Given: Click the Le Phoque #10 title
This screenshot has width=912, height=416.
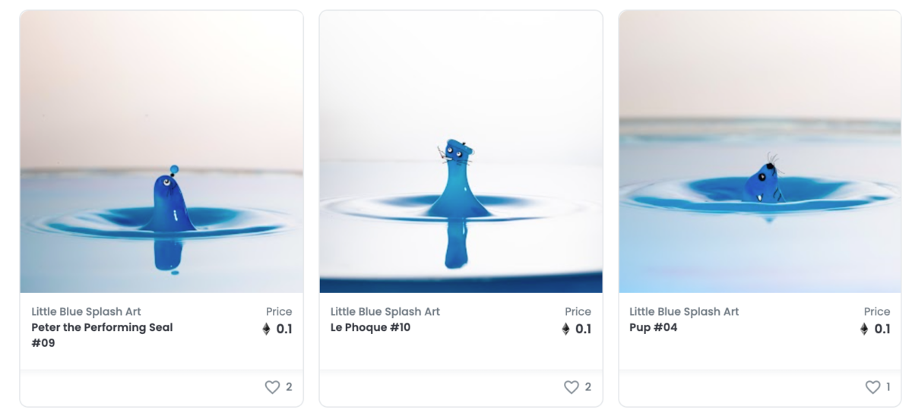Looking at the screenshot, I should pos(370,328).
